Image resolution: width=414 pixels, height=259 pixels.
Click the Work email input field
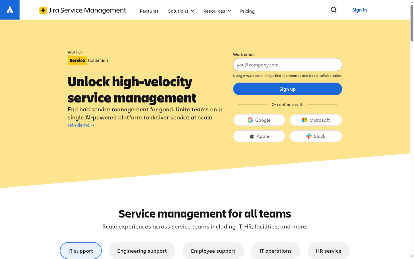tap(287, 65)
